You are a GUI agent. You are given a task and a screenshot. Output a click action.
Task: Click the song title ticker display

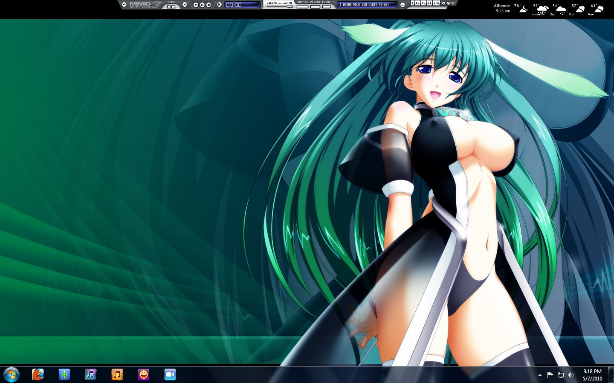click(368, 5)
